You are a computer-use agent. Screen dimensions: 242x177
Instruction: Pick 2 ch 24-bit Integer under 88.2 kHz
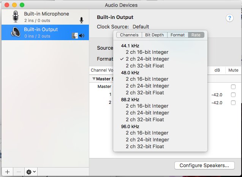point(147,113)
